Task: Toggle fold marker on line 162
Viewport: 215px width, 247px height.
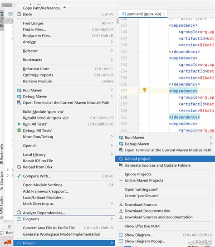Action: pyautogui.click(x=139, y=124)
